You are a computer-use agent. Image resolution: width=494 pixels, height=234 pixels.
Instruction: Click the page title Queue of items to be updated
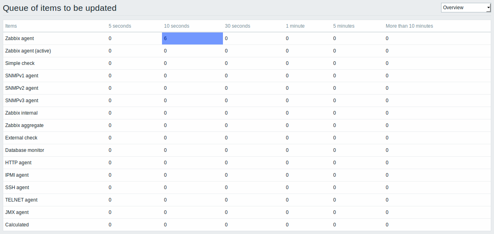pyautogui.click(x=60, y=8)
